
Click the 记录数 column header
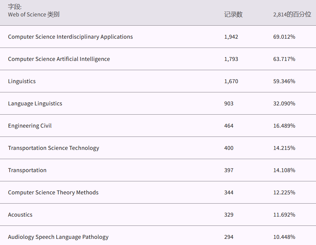[x=233, y=14]
